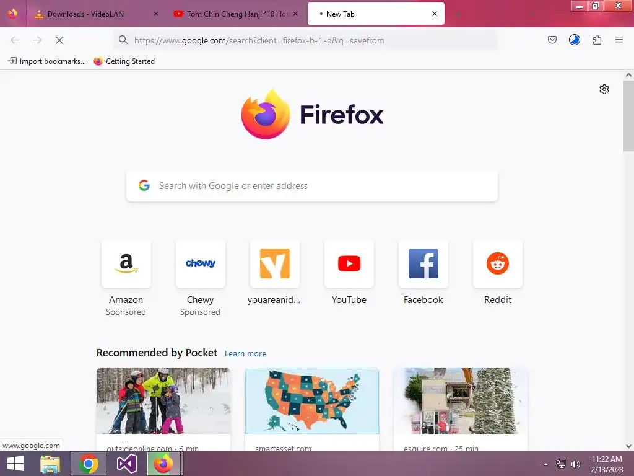This screenshot has height=476, width=634.
Task: Click the Firefox taskbar button
Action: [165, 464]
